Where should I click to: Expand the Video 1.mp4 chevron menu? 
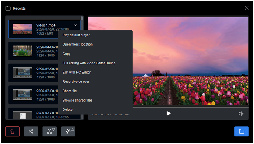(75, 25)
